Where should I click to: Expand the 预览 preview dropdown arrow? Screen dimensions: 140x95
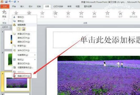point(4,19)
